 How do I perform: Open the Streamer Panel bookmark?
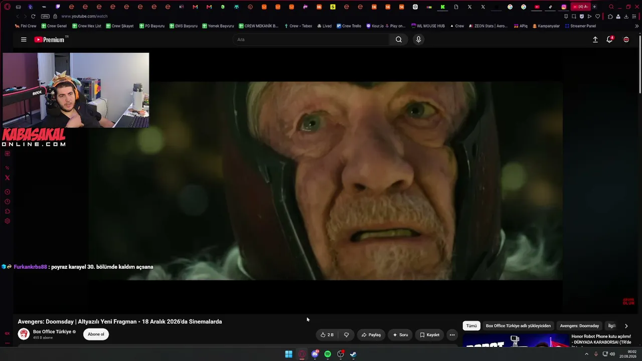coord(580,26)
